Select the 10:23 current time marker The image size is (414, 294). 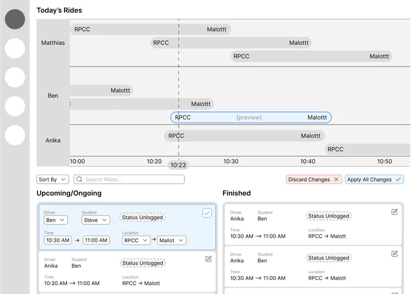point(178,165)
